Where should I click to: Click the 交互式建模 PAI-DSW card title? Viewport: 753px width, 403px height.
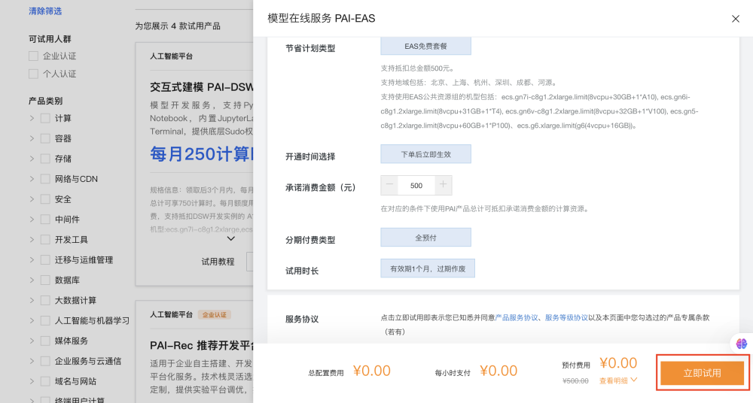(202, 87)
